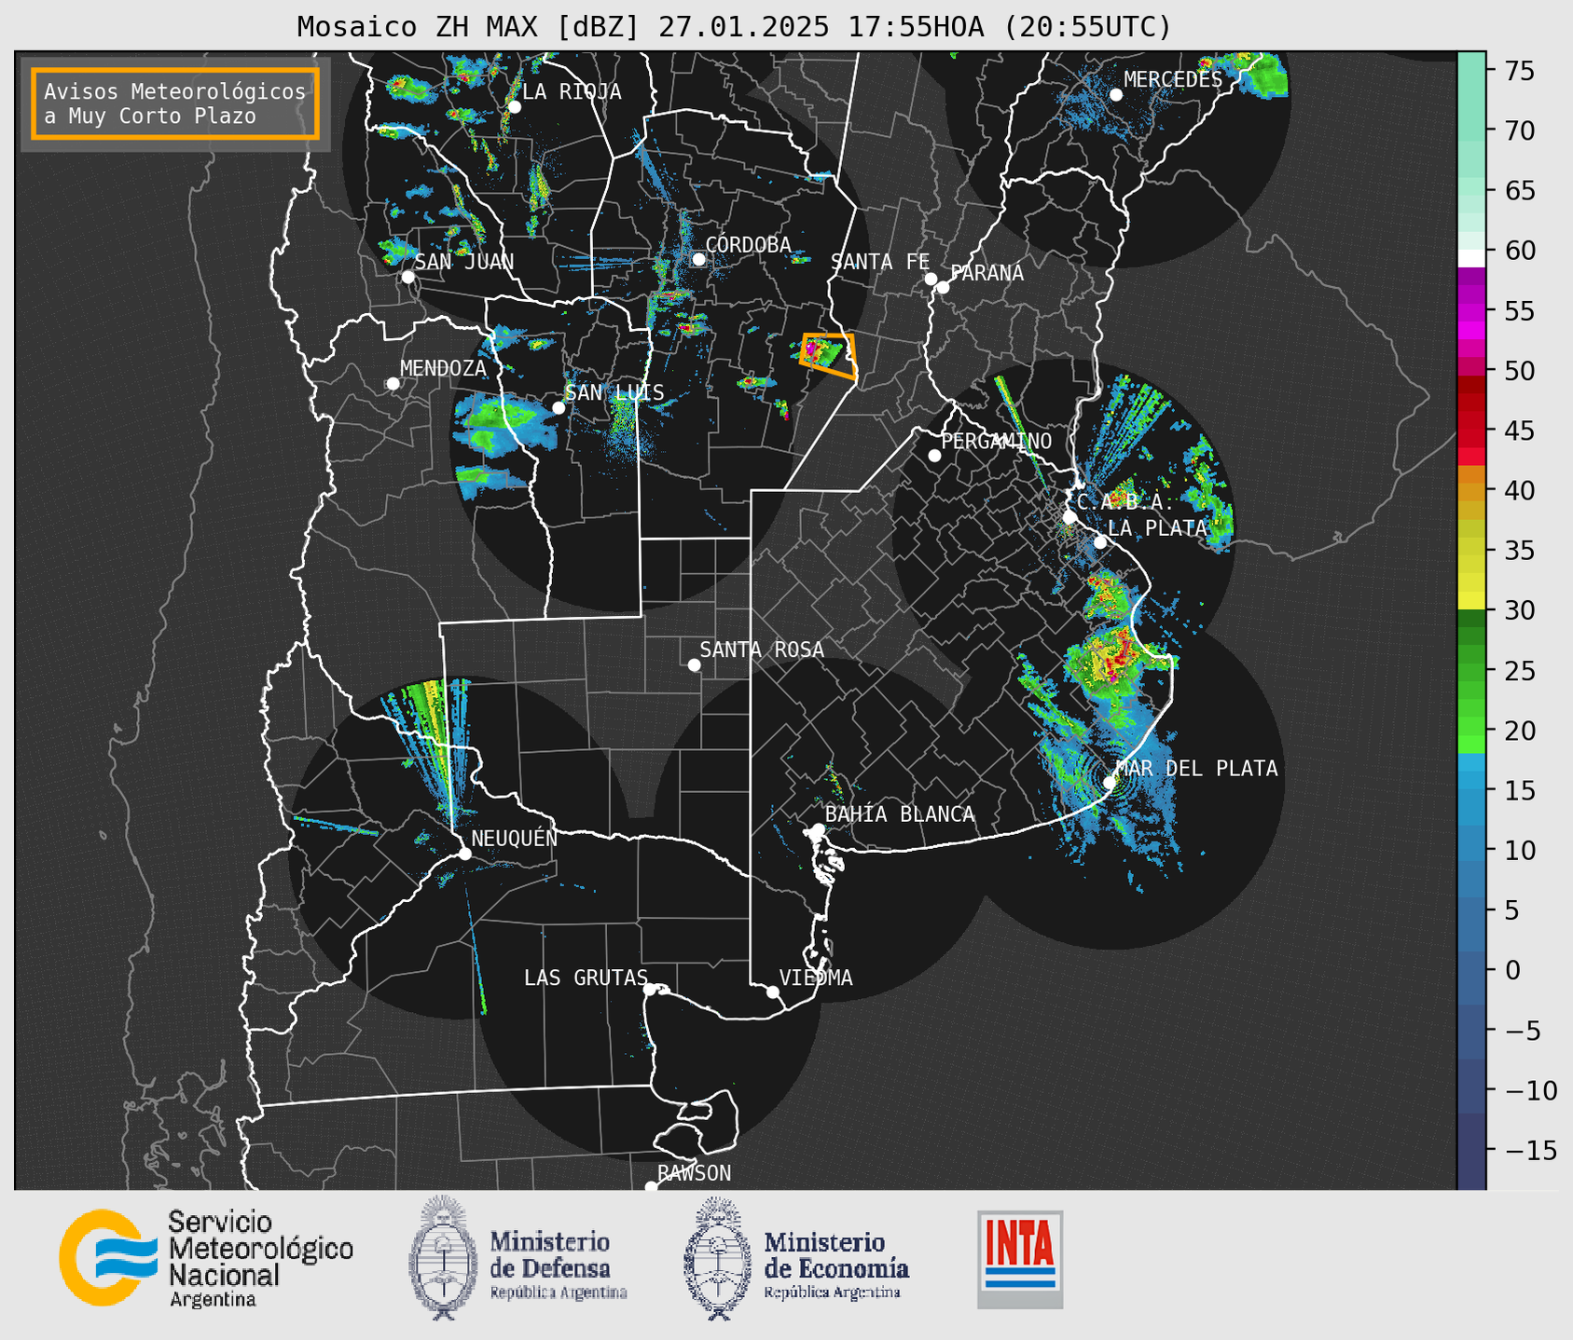The image size is (1573, 1340).
Task: Click the magenta 55 dBZ color band
Action: [1471, 310]
